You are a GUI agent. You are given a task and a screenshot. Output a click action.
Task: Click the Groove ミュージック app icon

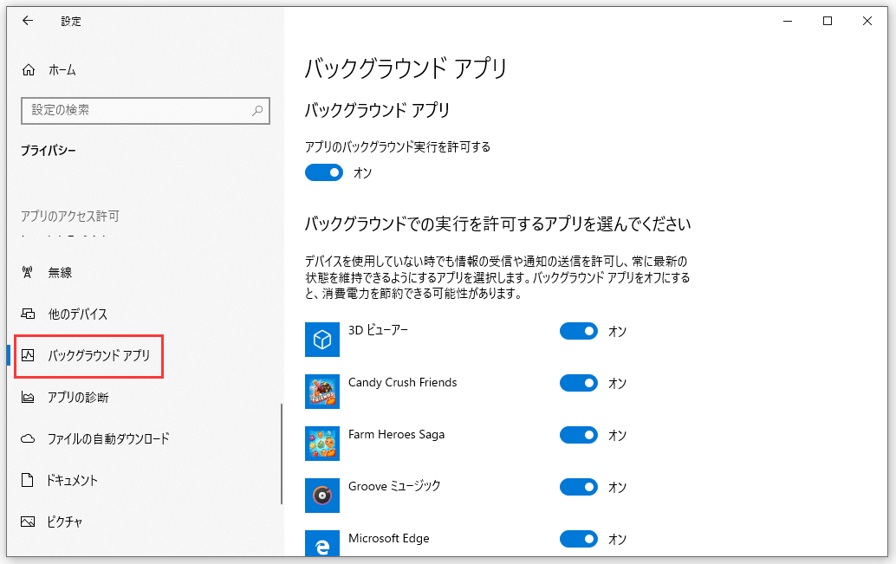(322, 496)
